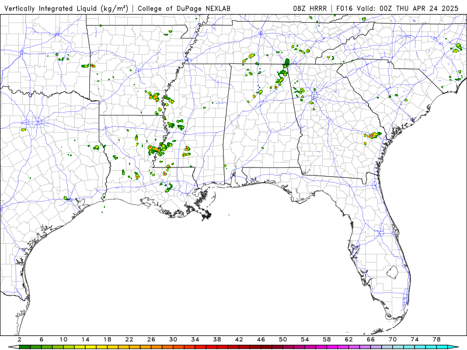Screen dimensions: 467x350
Task: Click the color scale label '78'
Action: point(437,339)
